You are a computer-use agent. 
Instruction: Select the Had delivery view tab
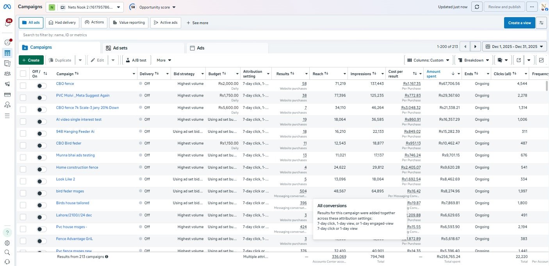coord(62,23)
